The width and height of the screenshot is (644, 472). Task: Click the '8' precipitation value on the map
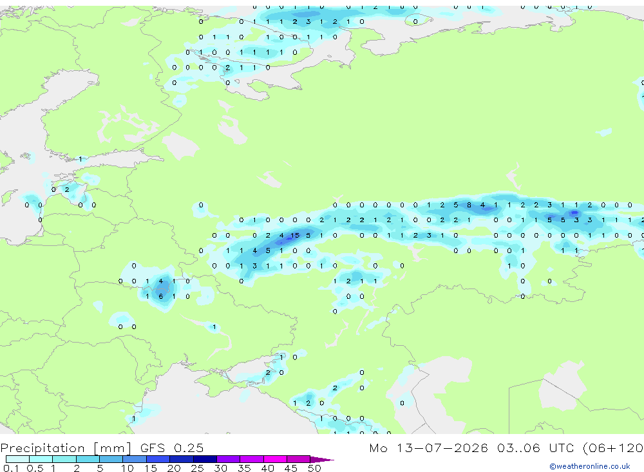(x=469, y=205)
